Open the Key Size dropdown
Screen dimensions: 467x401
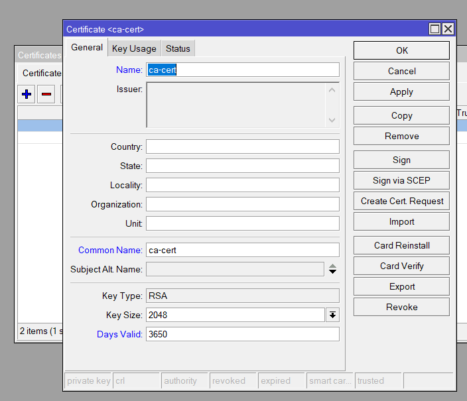pyautogui.click(x=332, y=315)
